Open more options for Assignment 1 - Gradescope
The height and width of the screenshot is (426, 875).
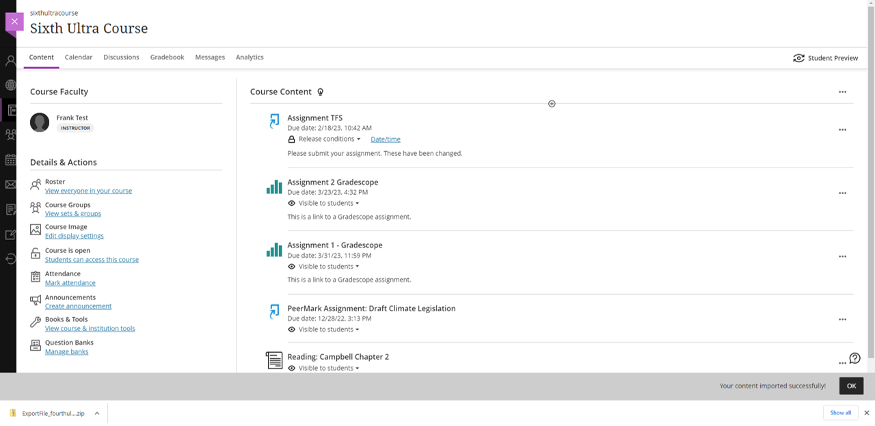[x=842, y=257]
